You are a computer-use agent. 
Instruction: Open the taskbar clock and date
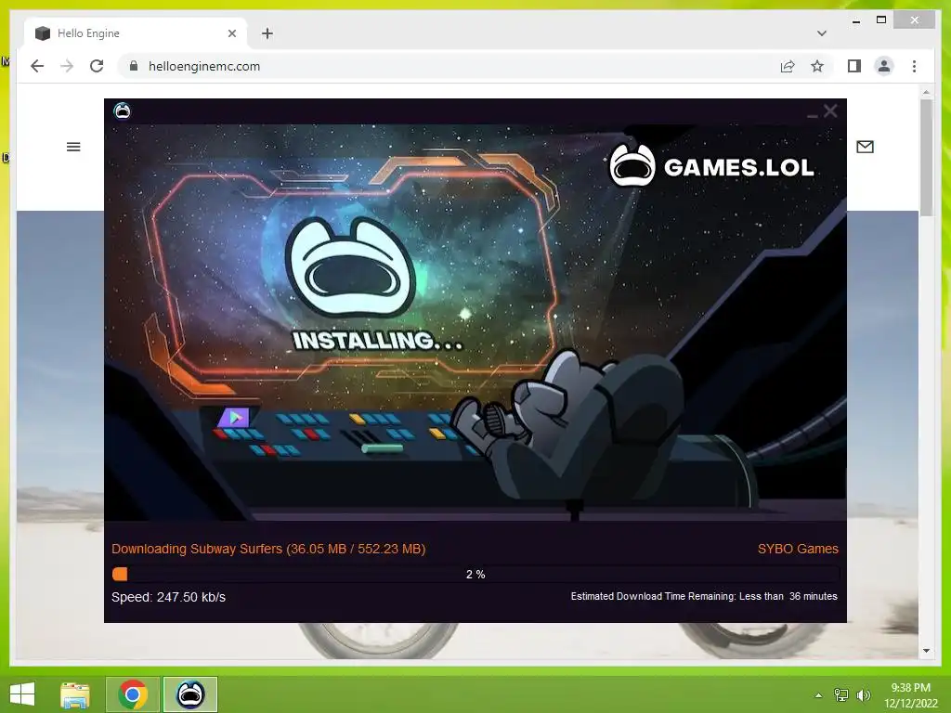[910, 695]
